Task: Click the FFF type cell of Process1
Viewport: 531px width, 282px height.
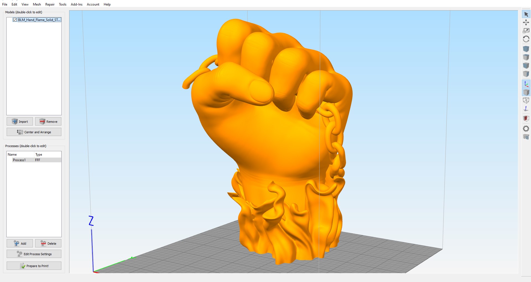Action: (38, 160)
